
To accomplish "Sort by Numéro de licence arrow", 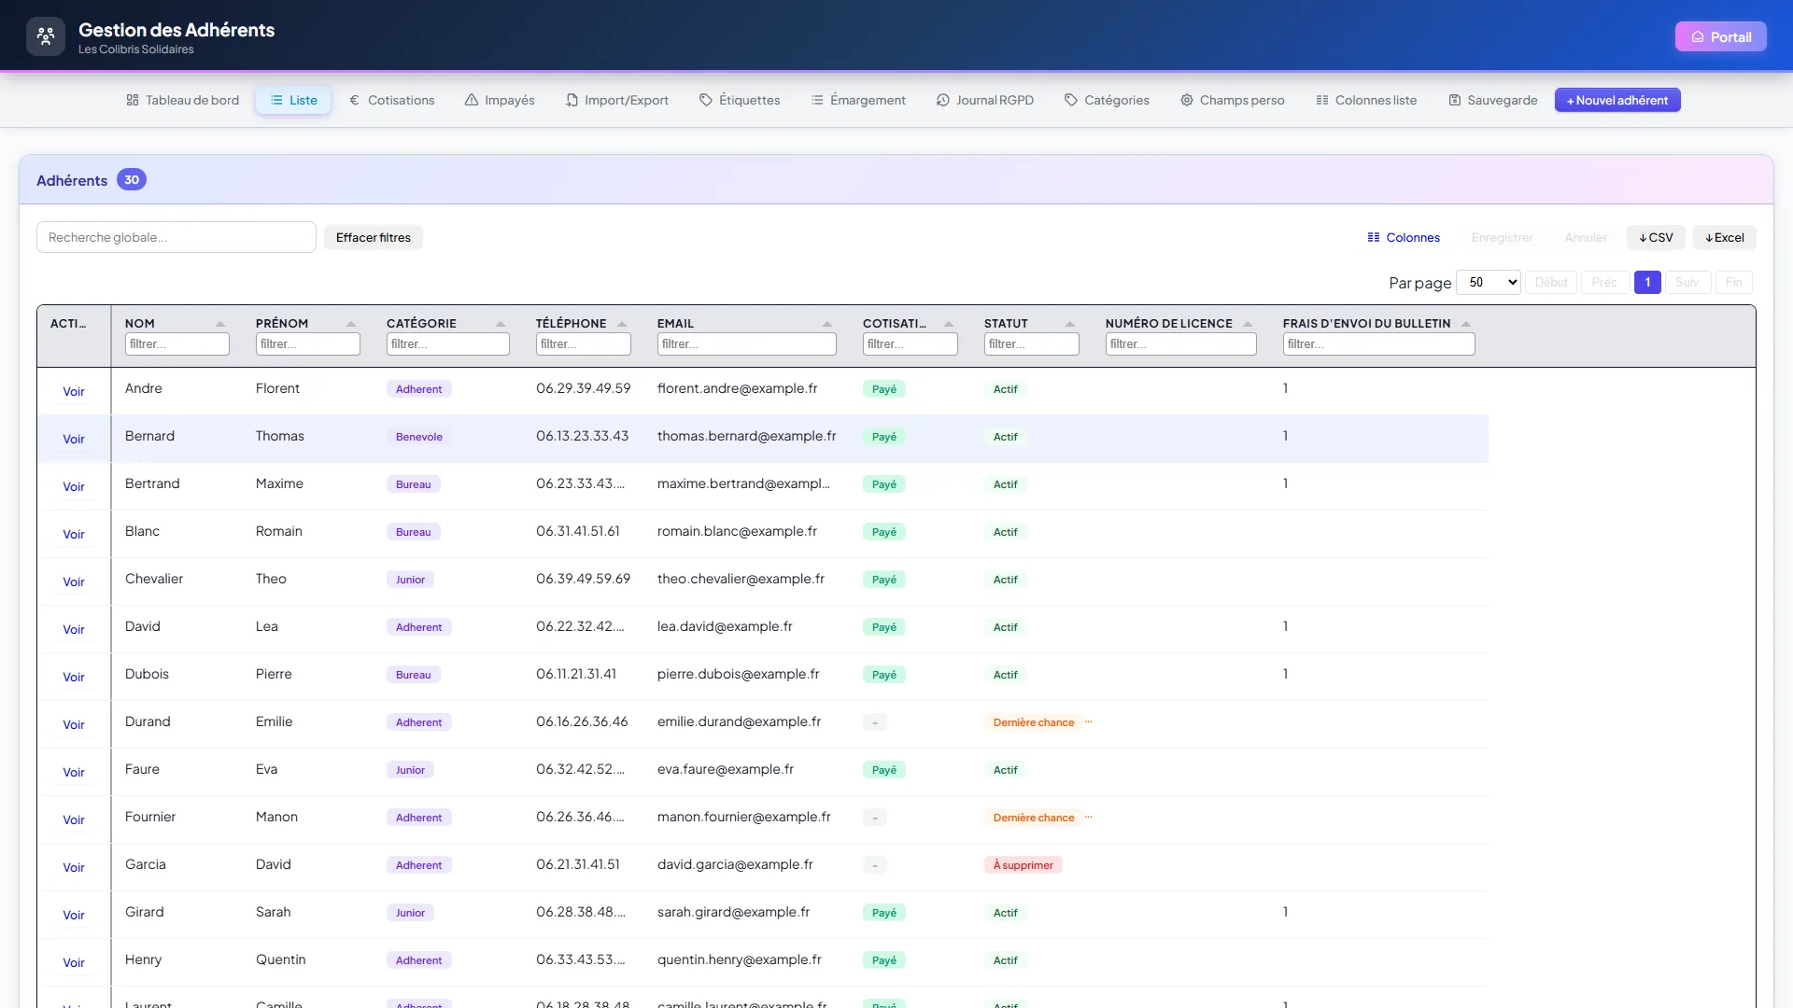I will [x=1248, y=324].
